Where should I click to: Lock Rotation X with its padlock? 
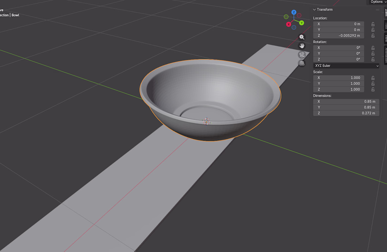pos(373,48)
